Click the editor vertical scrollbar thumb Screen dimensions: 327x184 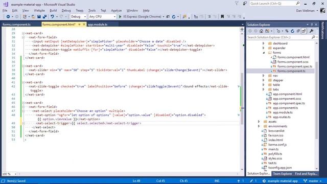[242, 98]
